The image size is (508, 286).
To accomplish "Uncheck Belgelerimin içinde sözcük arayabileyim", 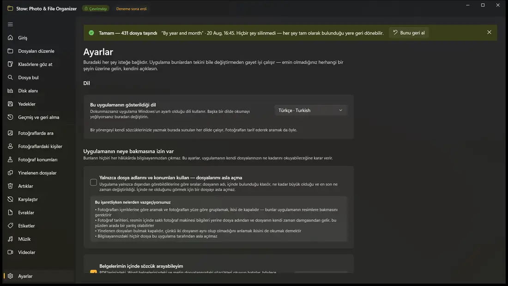I will [x=93, y=271].
